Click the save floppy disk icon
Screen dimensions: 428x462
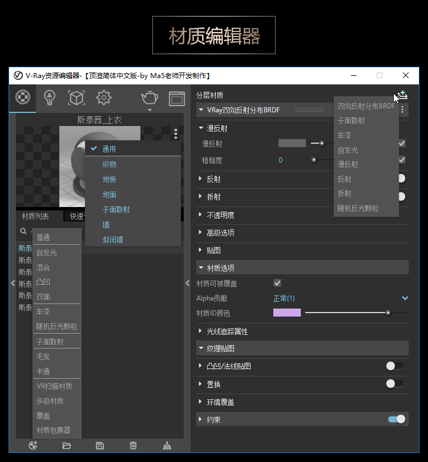point(100,445)
